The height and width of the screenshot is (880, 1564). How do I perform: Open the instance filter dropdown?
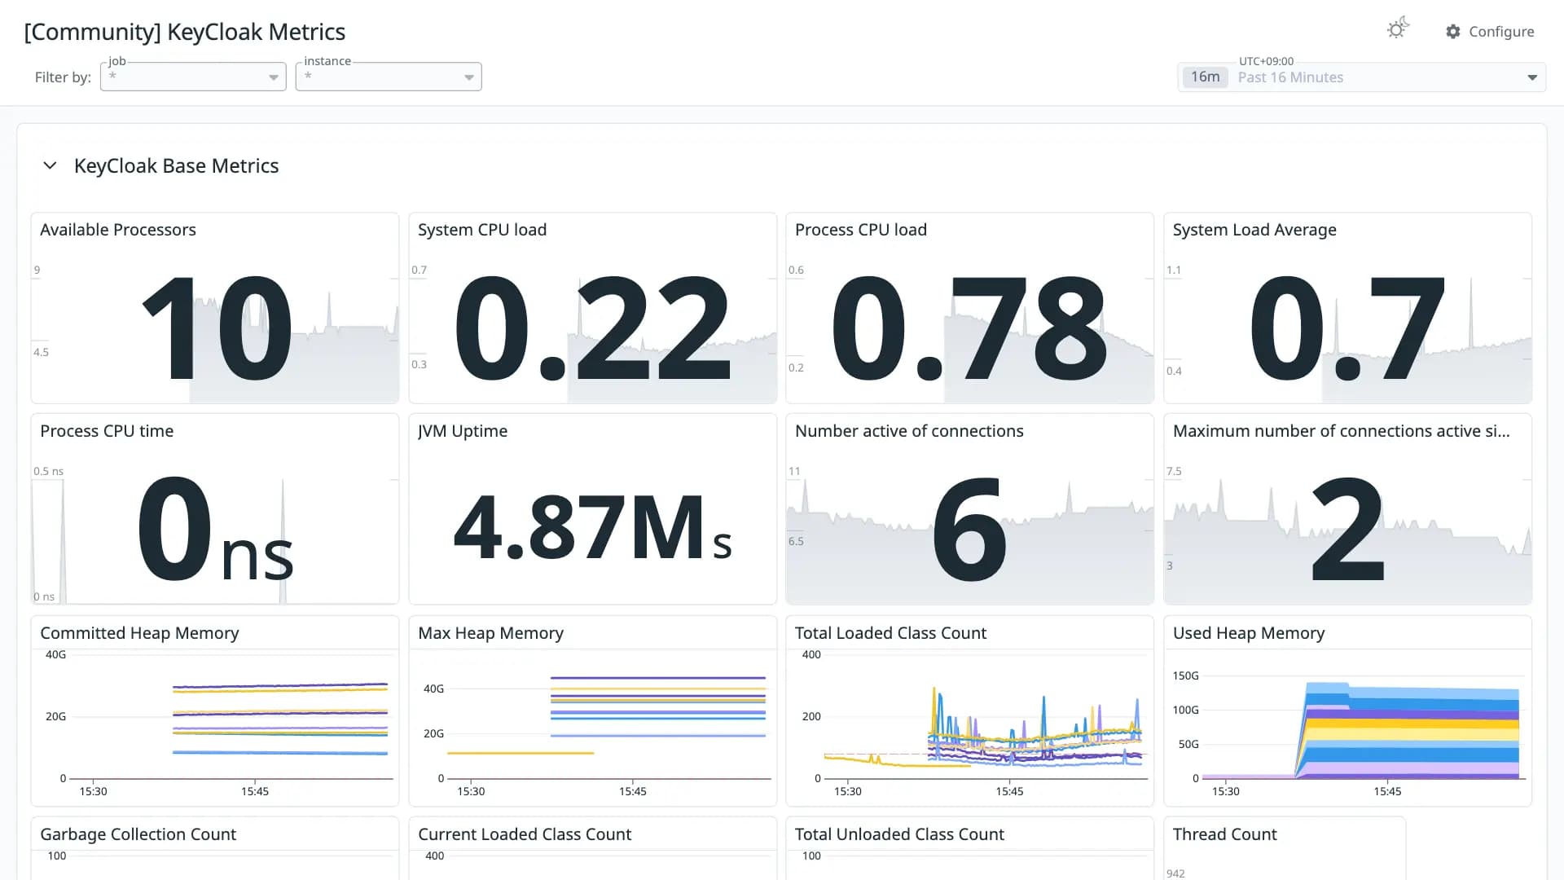click(x=389, y=77)
